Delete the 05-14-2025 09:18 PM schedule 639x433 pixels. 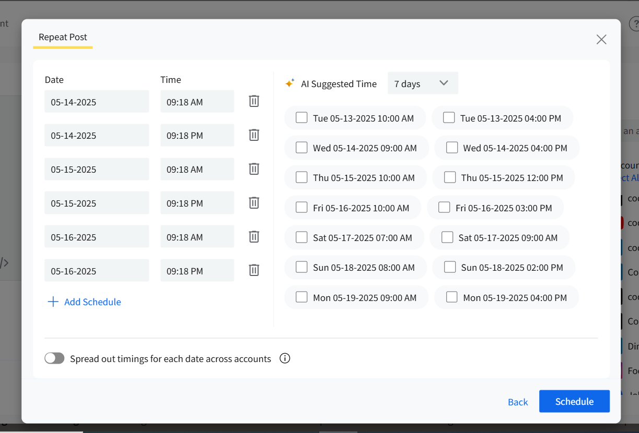coord(254,135)
